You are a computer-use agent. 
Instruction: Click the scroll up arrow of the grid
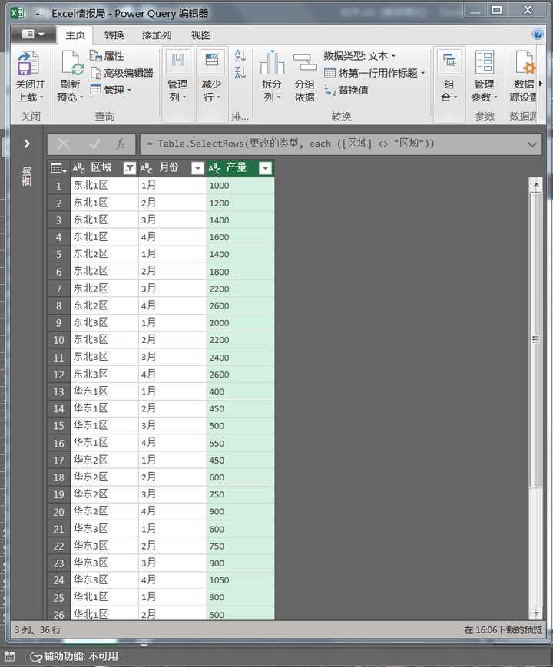(x=536, y=185)
